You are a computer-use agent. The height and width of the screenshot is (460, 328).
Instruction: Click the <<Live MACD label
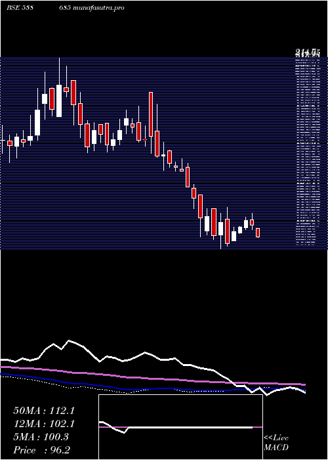click(276, 443)
